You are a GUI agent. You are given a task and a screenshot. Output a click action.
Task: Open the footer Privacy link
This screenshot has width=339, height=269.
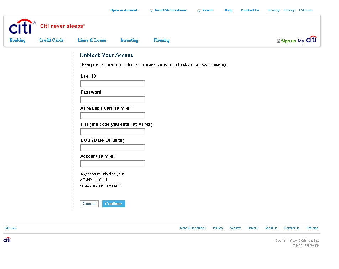(218, 228)
